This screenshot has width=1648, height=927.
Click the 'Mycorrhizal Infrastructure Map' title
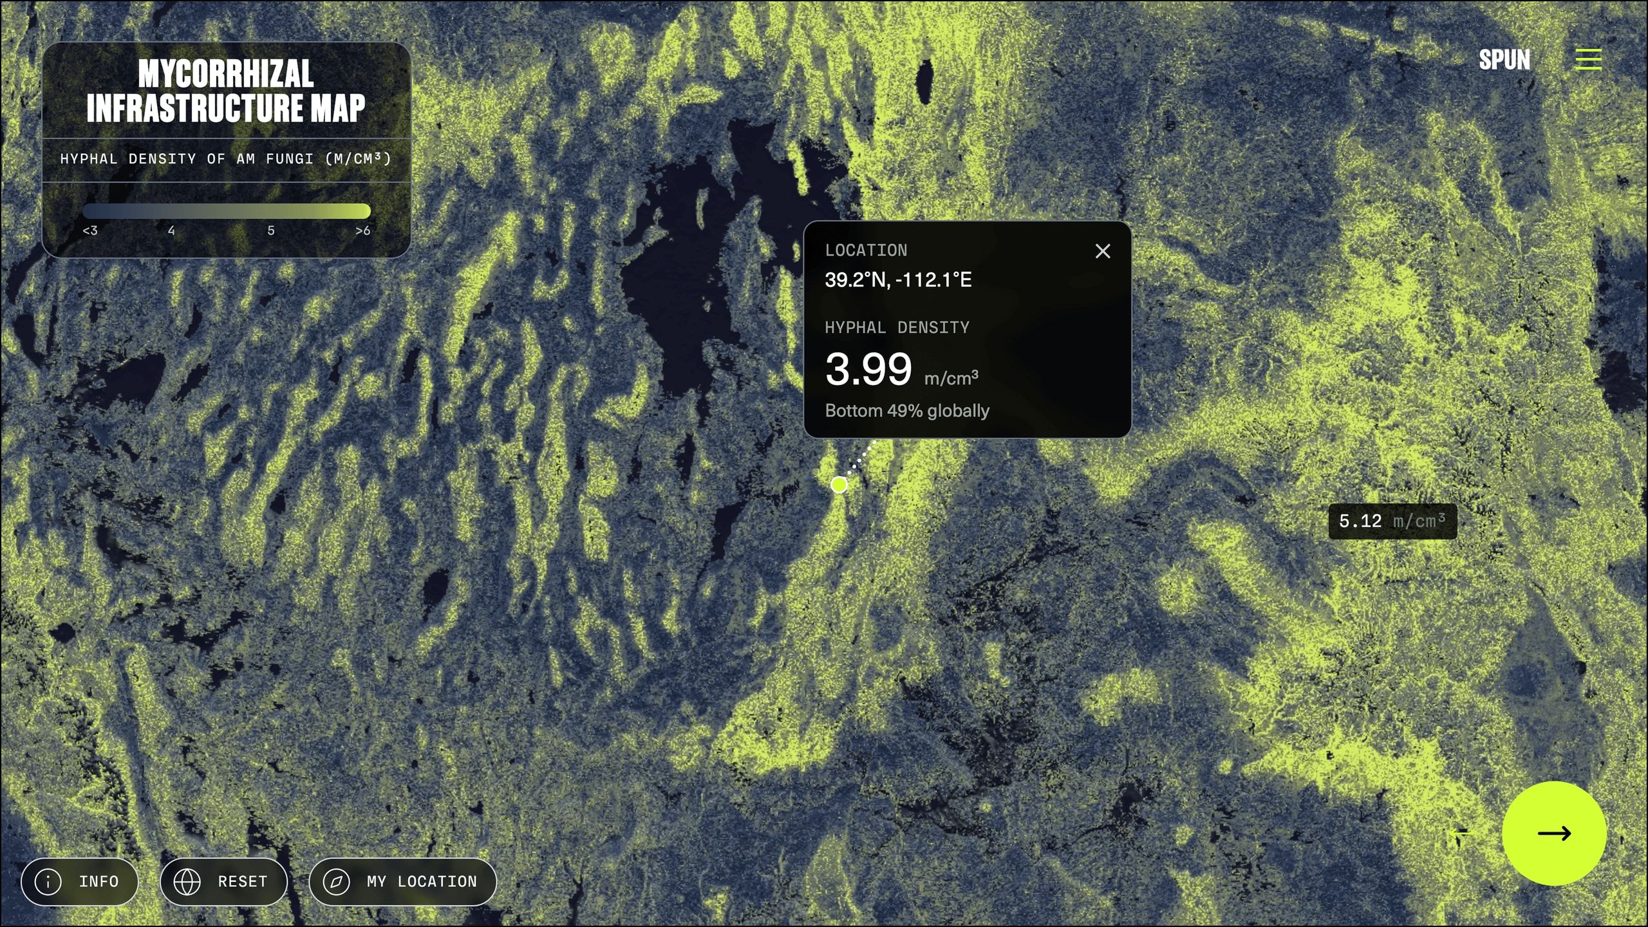[x=226, y=91]
